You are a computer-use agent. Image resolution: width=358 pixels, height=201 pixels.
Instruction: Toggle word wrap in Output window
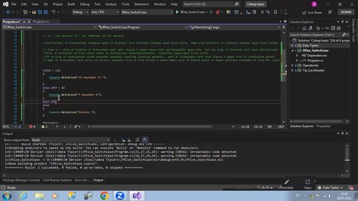click(x=145, y=140)
